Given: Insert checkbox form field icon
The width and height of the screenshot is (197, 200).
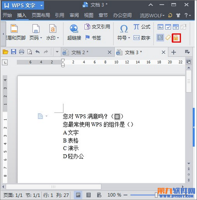Looking at the screenshot, I should [x=168, y=27].
